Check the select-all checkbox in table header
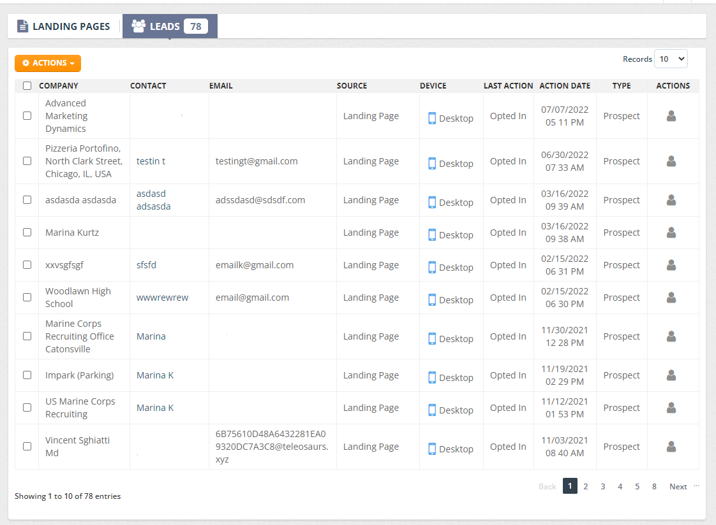716x525 pixels. click(x=27, y=86)
